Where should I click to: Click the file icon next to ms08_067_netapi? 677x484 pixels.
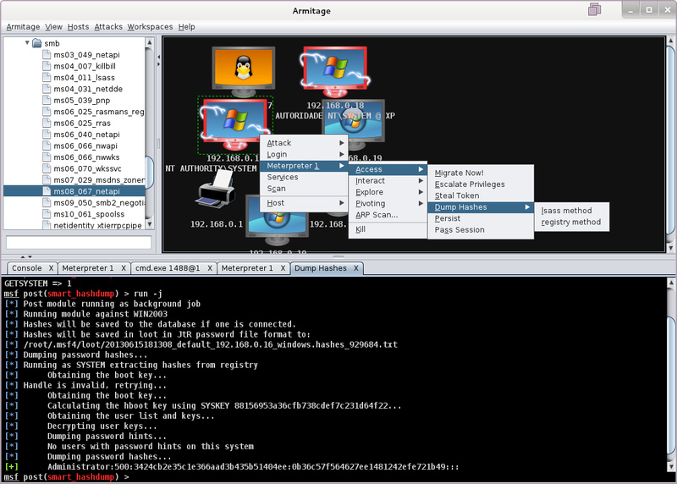(47, 191)
